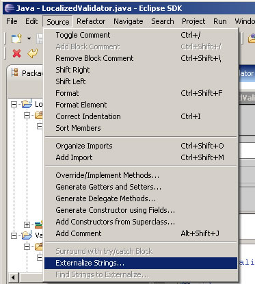This screenshot has width=255, height=284.
Task: Open the Refactor menu
Action: (91, 21)
